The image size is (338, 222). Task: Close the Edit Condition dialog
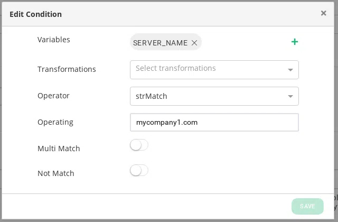pyautogui.click(x=323, y=13)
